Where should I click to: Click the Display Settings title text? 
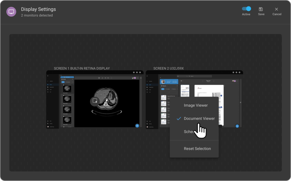click(x=38, y=9)
